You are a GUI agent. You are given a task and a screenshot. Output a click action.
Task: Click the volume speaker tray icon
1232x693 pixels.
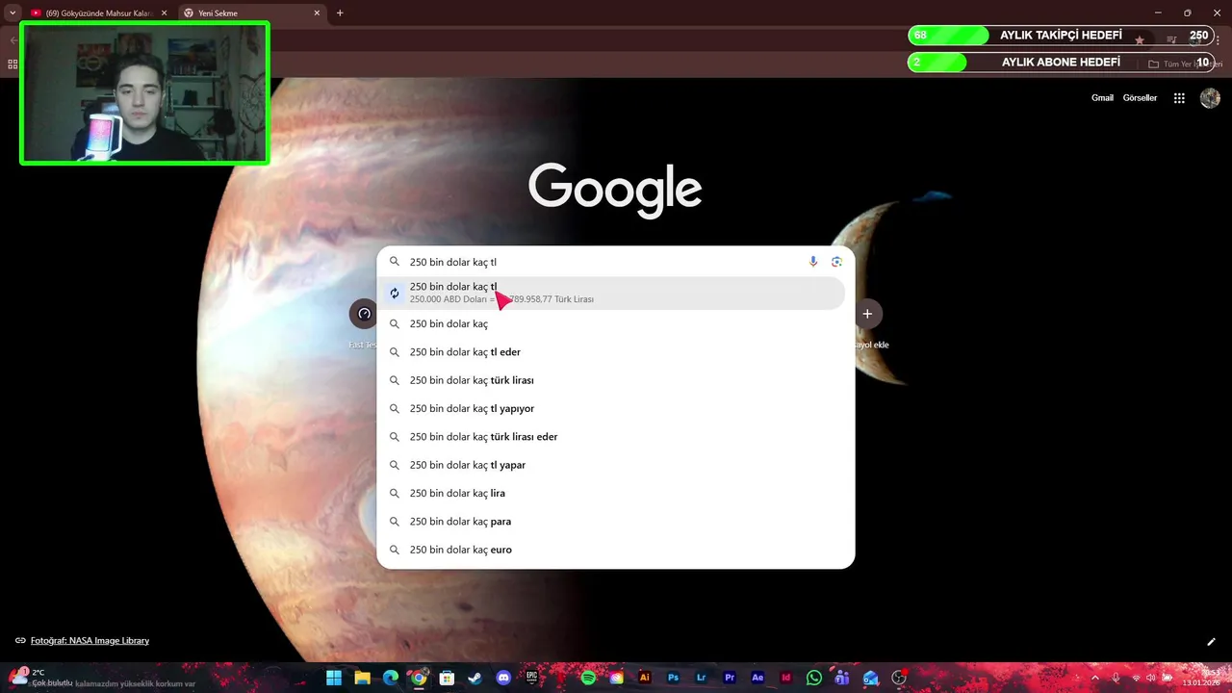[1151, 678]
